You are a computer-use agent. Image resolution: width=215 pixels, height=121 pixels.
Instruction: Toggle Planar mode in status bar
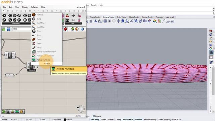click(x=111, y=120)
